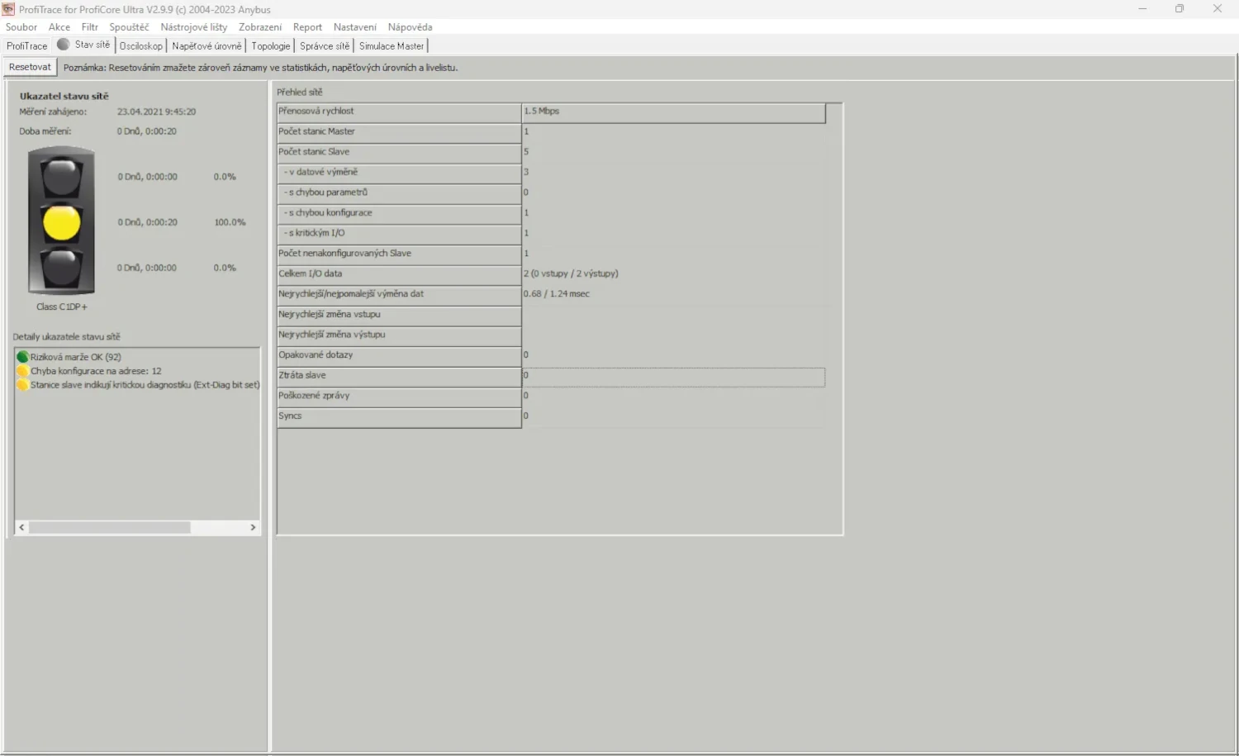
Task: Open the Simulace Master tab
Action: [x=392, y=46]
